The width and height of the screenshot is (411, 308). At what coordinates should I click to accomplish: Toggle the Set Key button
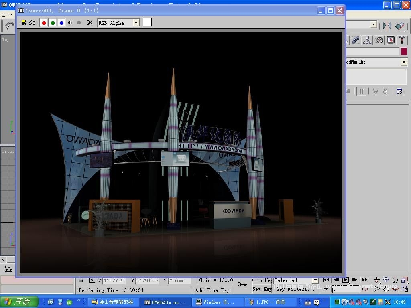[x=262, y=289]
